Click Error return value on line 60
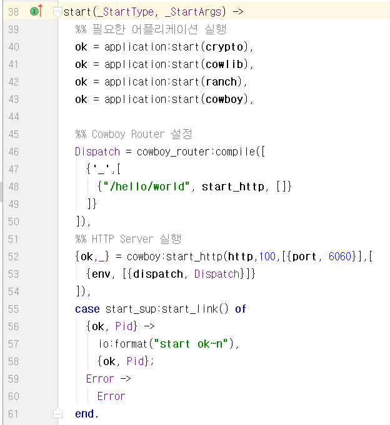Image resolution: width=390 pixels, height=425 pixels. [111, 396]
